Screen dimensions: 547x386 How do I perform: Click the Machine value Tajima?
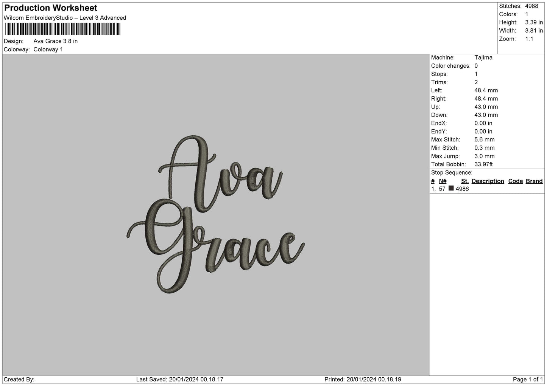pyautogui.click(x=483, y=58)
